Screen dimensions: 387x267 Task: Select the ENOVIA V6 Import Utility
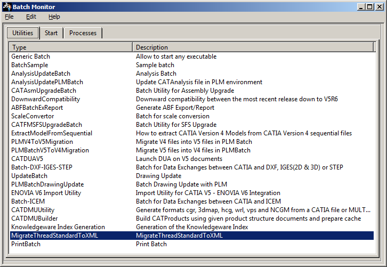coord(46,193)
